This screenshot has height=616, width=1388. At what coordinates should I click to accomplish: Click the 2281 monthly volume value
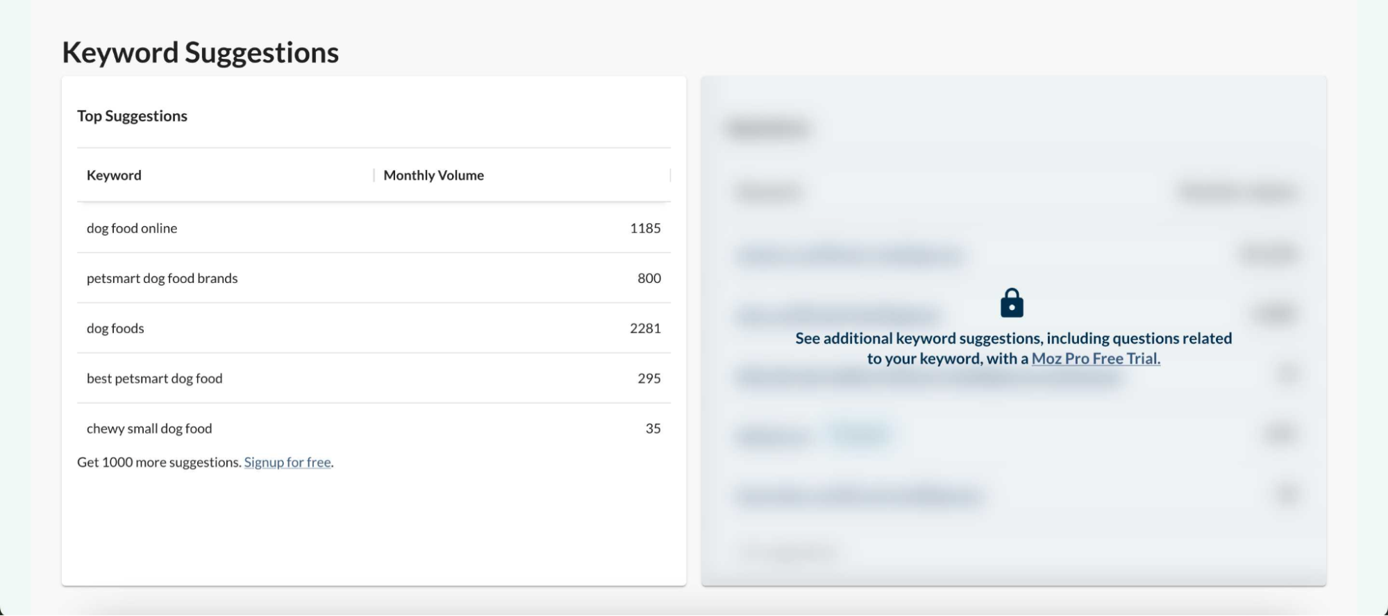645,328
